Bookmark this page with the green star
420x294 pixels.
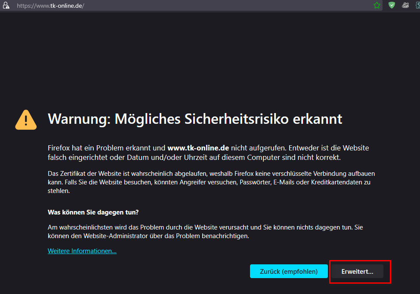click(377, 5)
